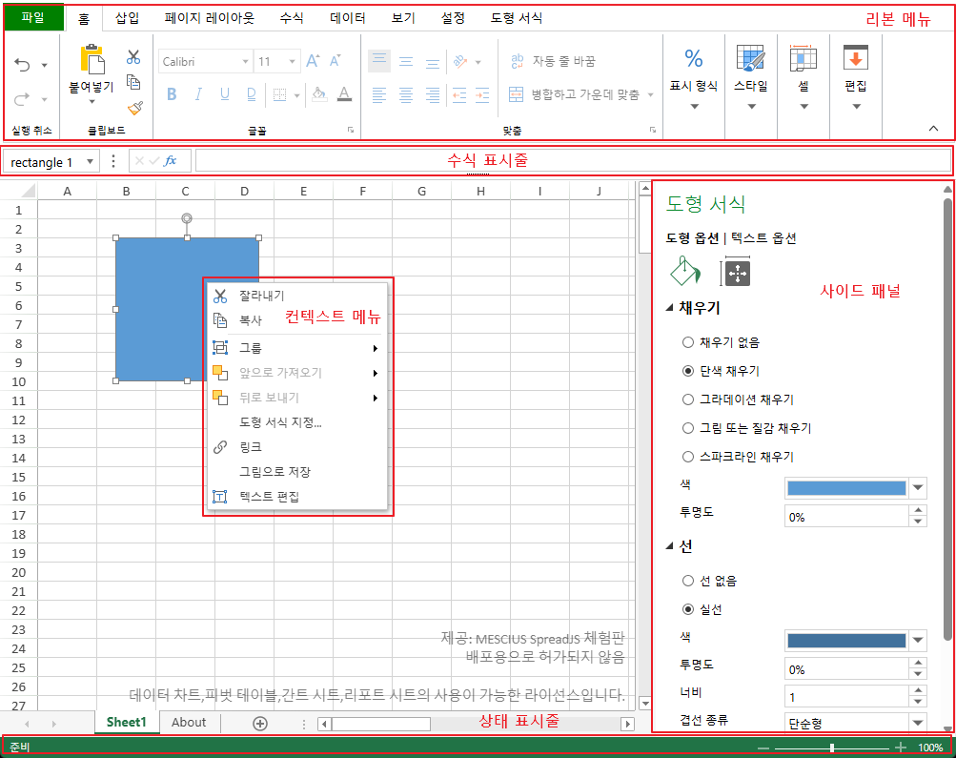Select '그림 또는 질감 채우기' radio option
Image resolution: width=956 pixels, height=758 pixels.
point(688,428)
